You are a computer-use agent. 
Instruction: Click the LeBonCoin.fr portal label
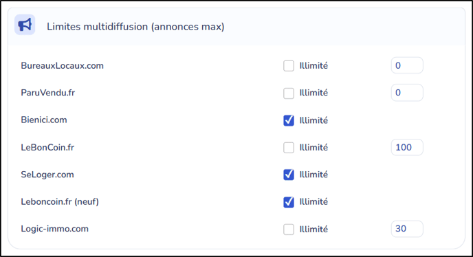(47, 147)
